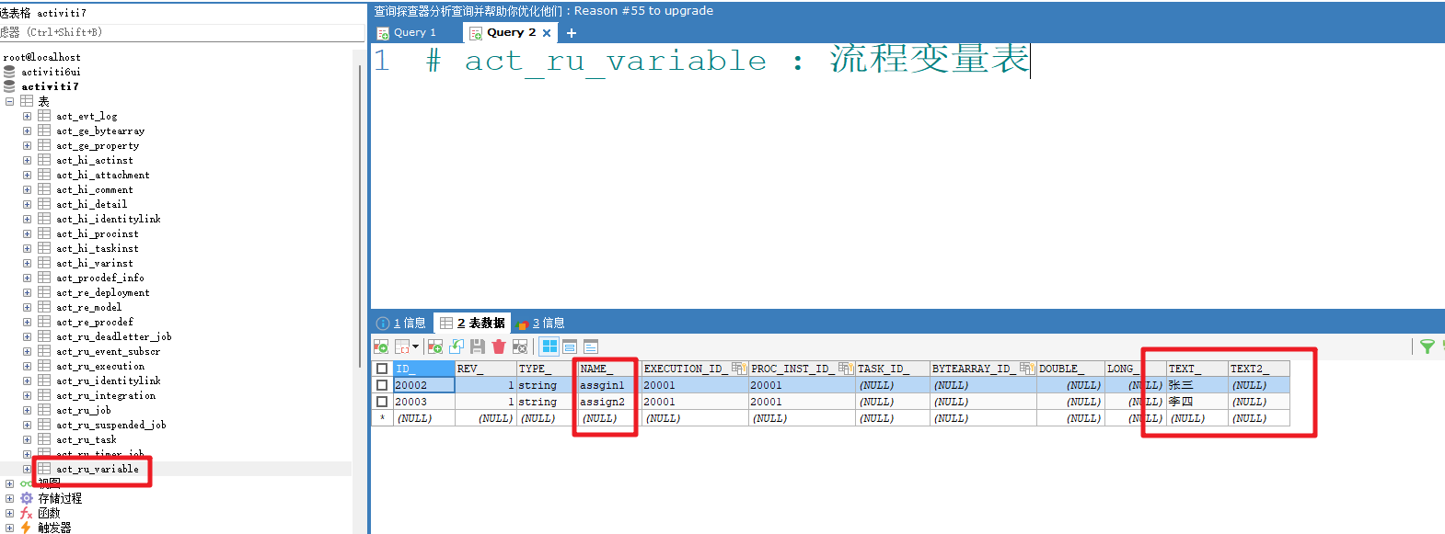Viewport: 1445px width, 534px height.
Task: Toggle the select-all checkbox in grid header
Action: (x=382, y=369)
